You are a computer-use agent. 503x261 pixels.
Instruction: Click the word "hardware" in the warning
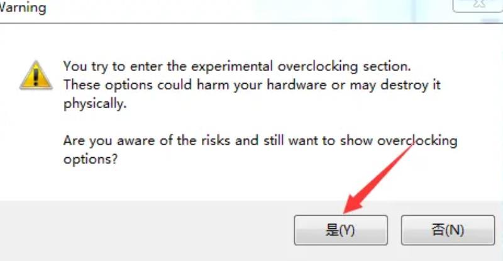tap(296, 85)
